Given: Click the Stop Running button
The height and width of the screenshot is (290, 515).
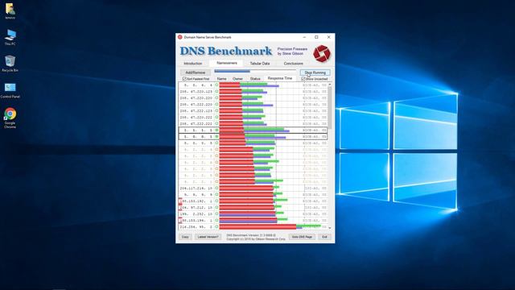Looking at the screenshot, I should point(315,72).
